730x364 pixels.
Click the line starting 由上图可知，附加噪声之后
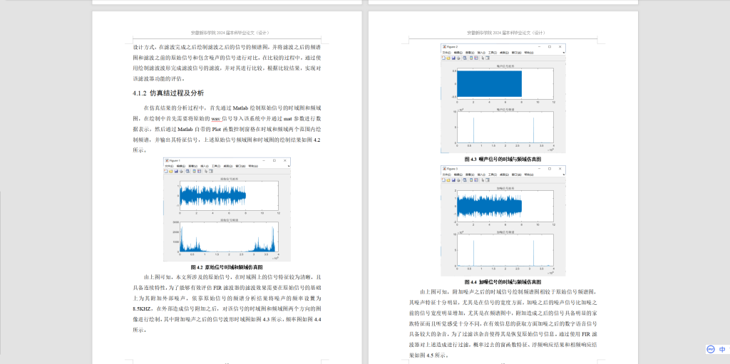point(508,292)
